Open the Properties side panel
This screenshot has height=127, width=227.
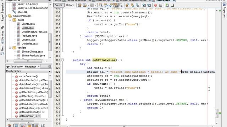pos(224,10)
